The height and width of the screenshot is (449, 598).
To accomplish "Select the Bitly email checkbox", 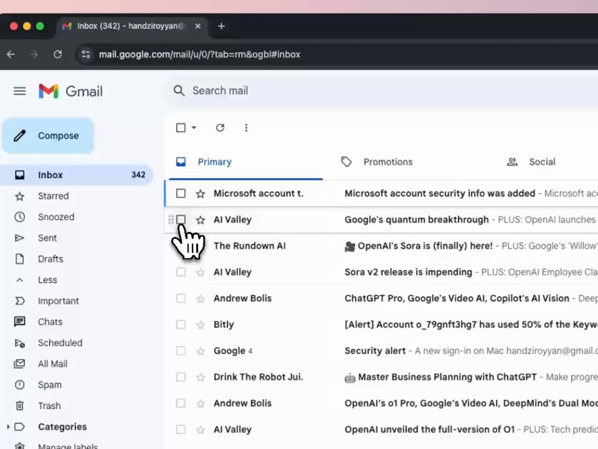I will (x=181, y=324).
